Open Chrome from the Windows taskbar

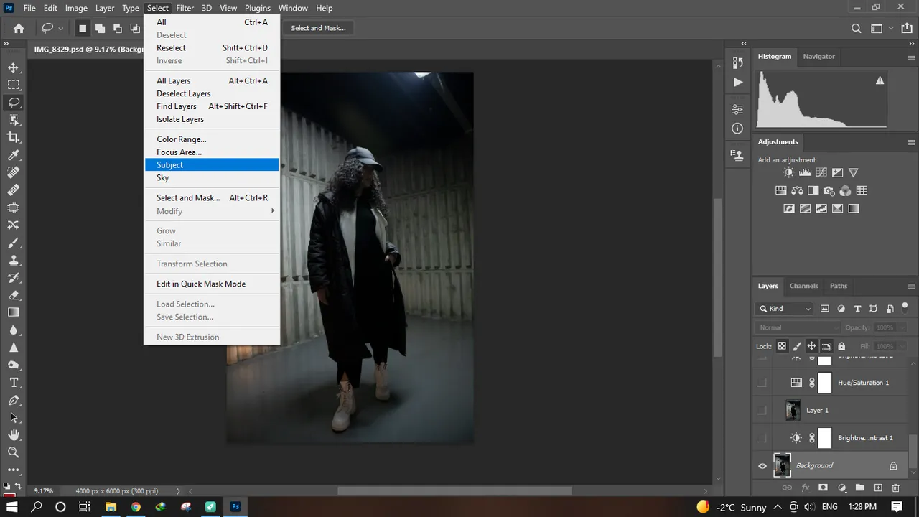tap(136, 506)
